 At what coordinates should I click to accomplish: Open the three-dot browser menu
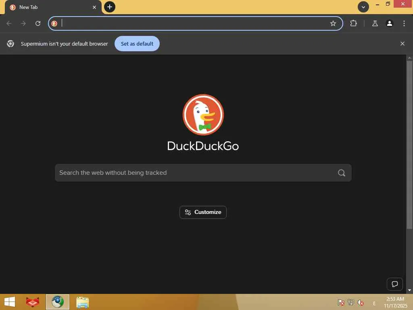[404, 23]
